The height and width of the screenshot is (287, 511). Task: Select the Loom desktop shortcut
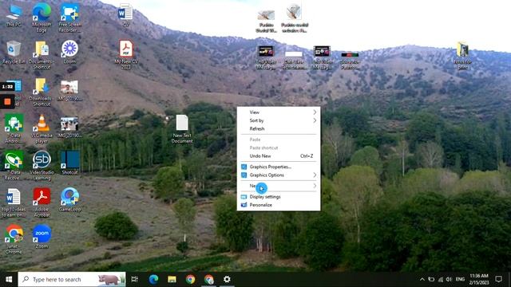click(69, 52)
